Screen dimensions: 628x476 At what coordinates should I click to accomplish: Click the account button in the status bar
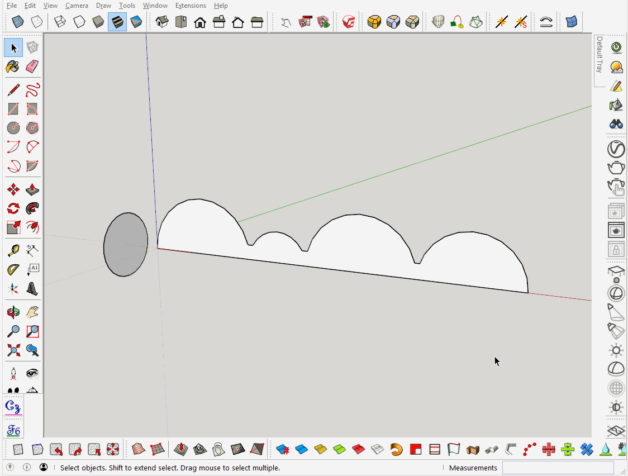[x=43, y=468]
